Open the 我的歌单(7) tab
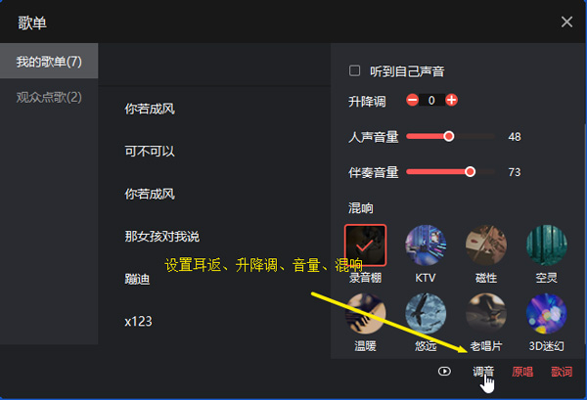Image resolution: width=587 pixels, height=400 pixels. click(x=49, y=61)
